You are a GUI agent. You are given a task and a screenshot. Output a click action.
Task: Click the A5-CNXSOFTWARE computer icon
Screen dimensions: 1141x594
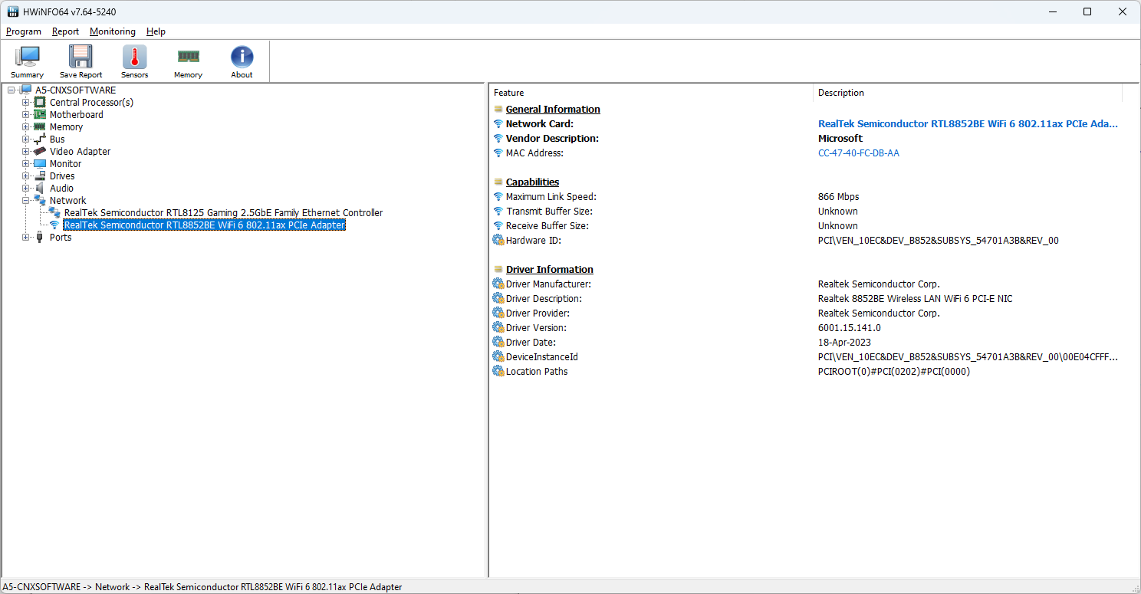26,90
